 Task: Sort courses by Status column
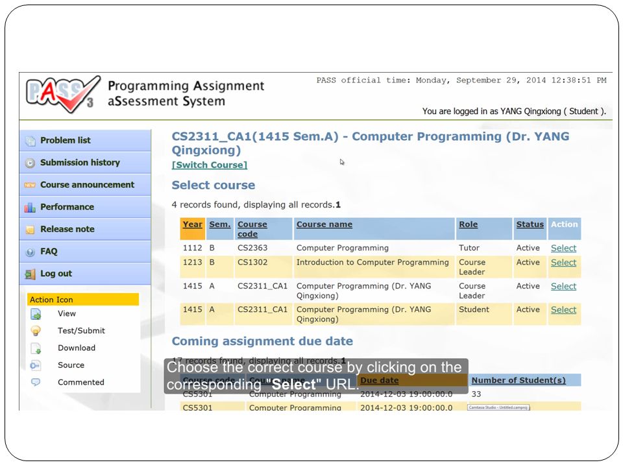pos(530,224)
